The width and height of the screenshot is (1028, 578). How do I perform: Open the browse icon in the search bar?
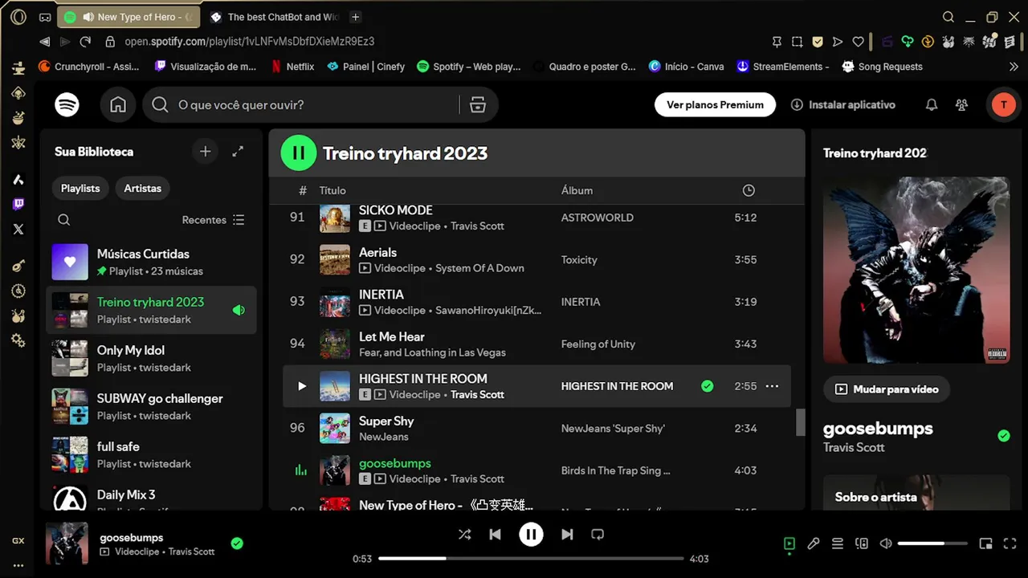(x=478, y=105)
